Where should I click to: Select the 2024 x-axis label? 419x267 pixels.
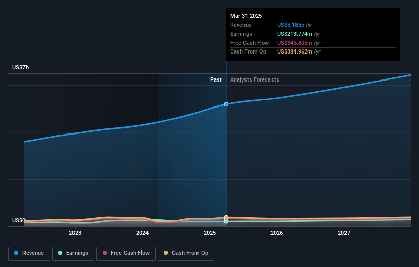click(x=142, y=233)
